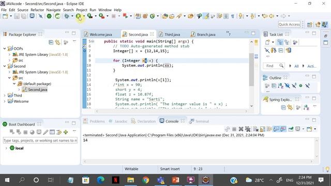Click the editor vertical scrollbar thumb

tap(251, 70)
